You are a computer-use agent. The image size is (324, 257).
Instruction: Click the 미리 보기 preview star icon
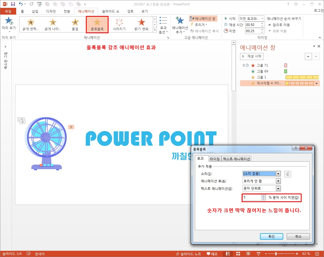pyautogui.click(x=9, y=21)
